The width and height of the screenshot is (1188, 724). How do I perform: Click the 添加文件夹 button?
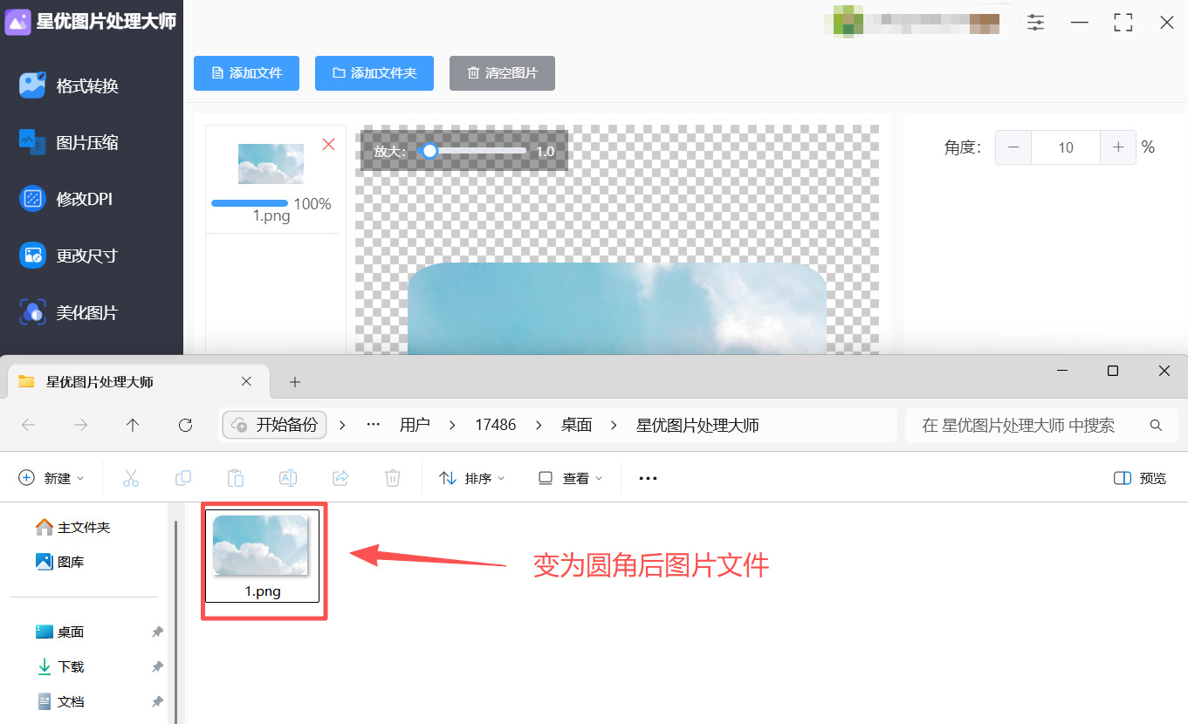tap(374, 73)
